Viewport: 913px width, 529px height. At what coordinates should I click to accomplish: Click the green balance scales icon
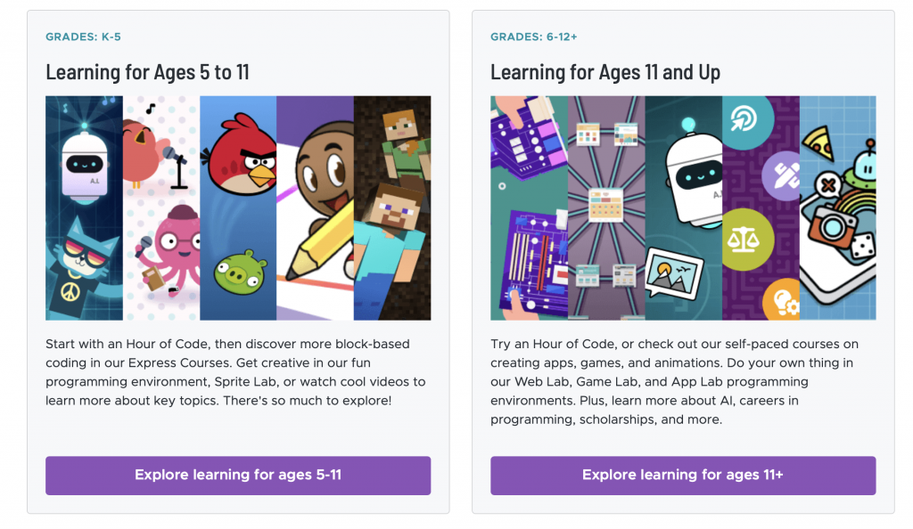(745, 239)
